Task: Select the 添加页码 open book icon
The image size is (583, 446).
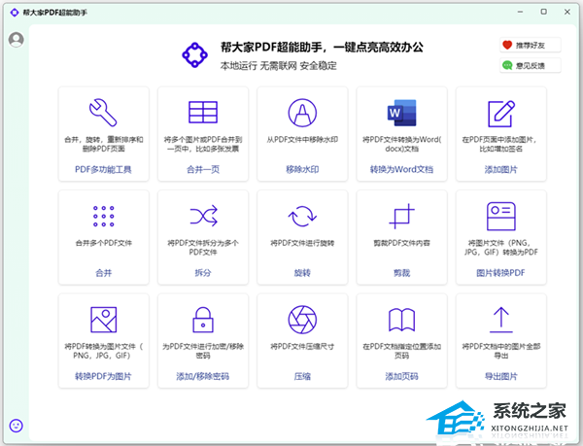Action: click(x=401, y=319)
